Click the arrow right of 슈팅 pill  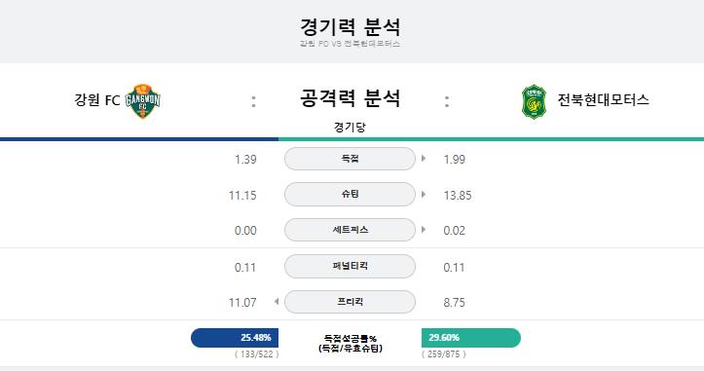click(424, 195)
